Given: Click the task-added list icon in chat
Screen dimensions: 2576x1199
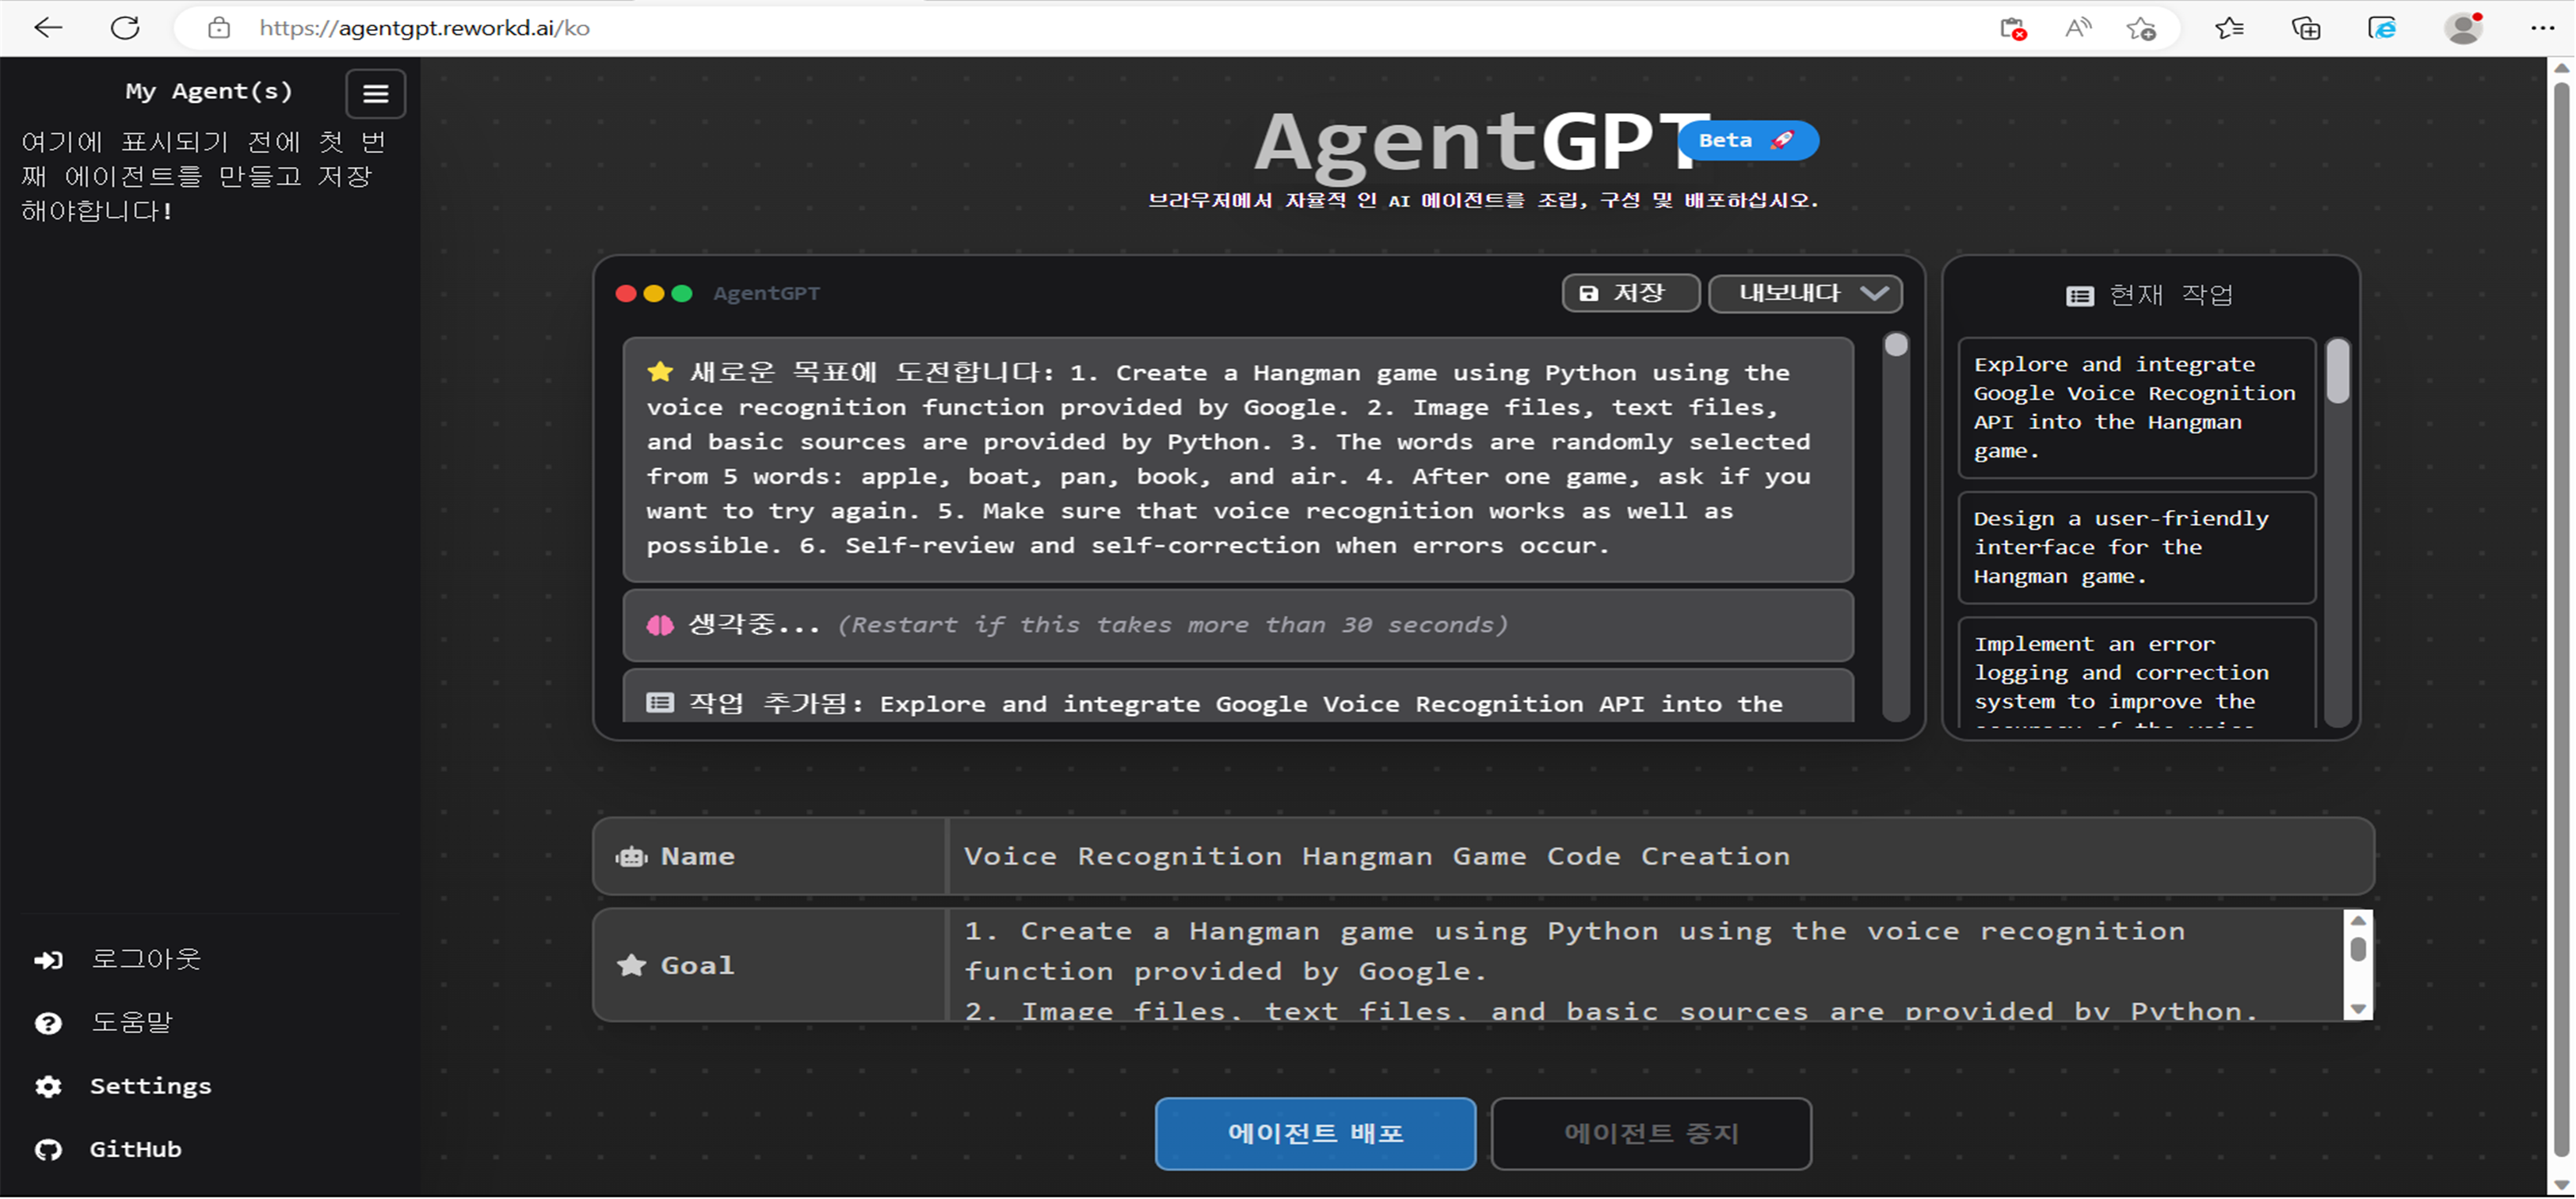Looking at the screenshot, I should pos(660,703).
